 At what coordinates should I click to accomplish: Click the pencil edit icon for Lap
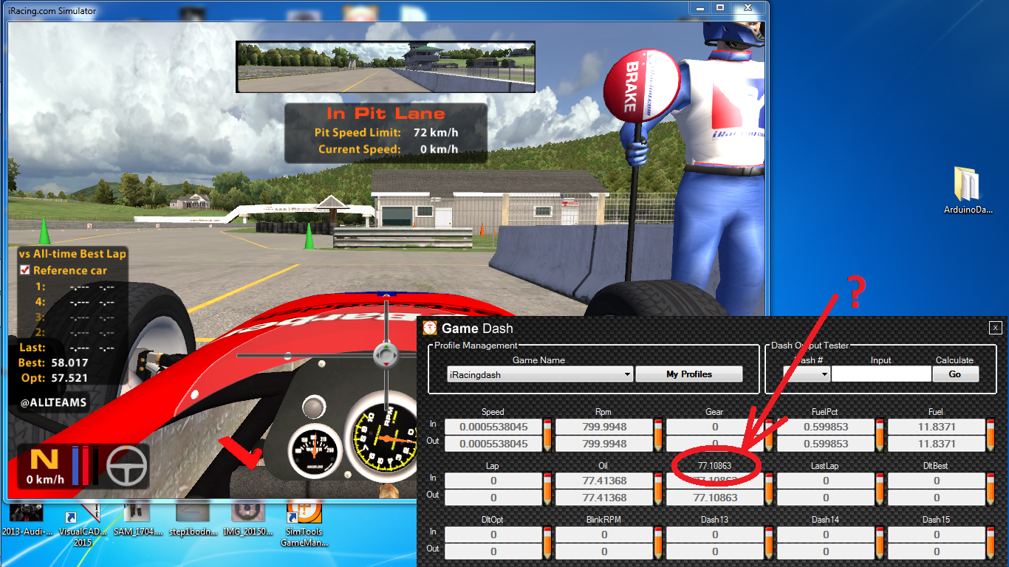coord(547,489)
